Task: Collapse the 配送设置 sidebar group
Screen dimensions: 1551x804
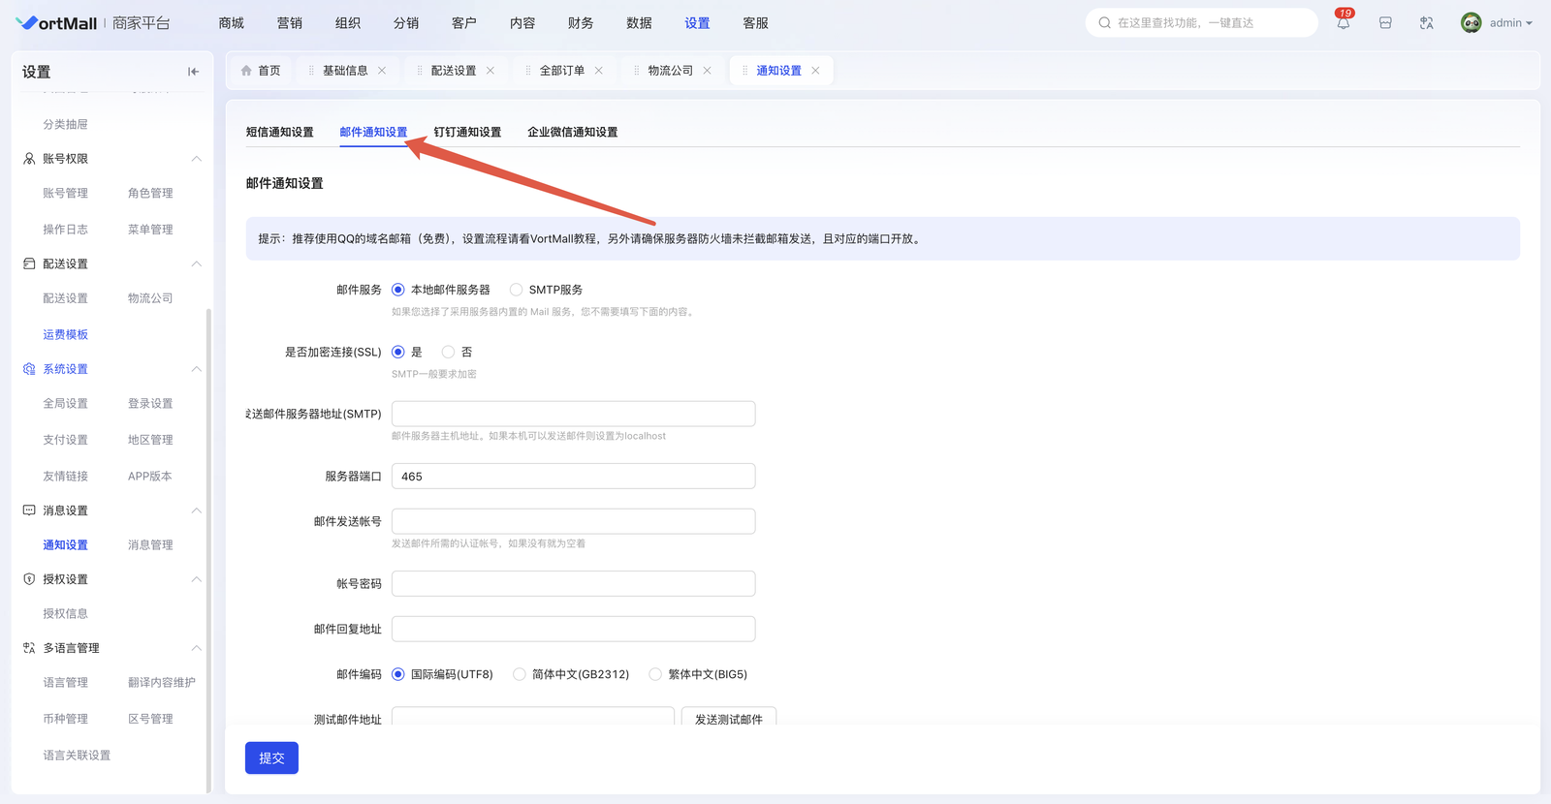Action: [196, 263]
